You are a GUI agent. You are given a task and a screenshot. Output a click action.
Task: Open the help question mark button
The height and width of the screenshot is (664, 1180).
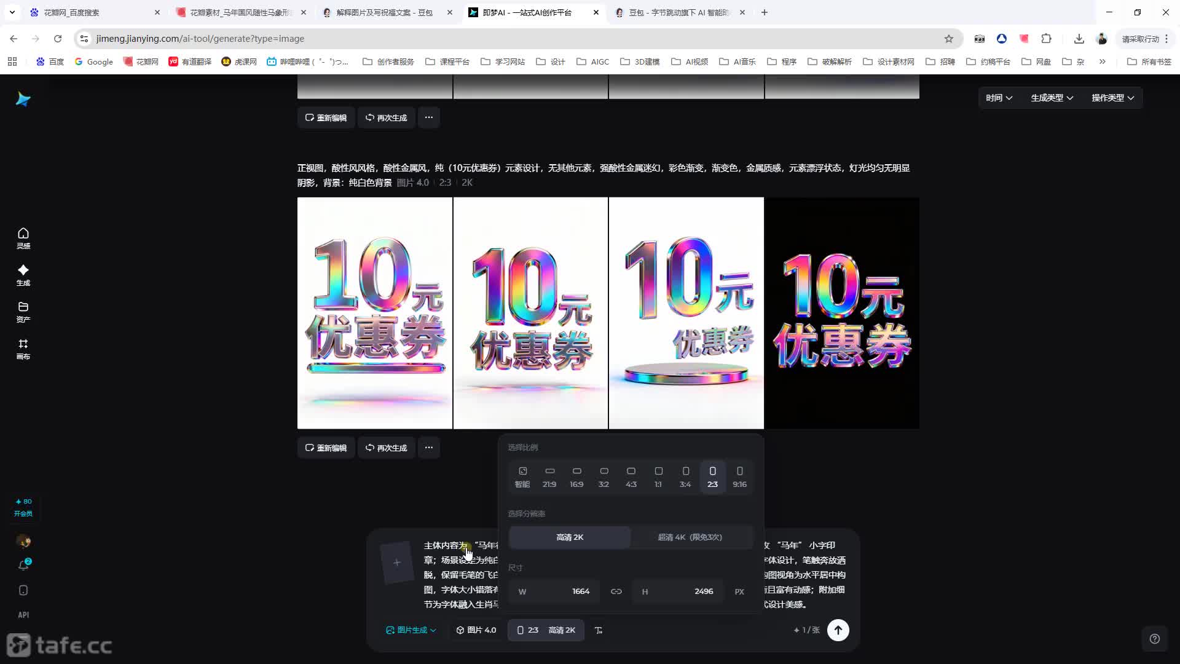pyautogui.click(x=1155, y=639)
